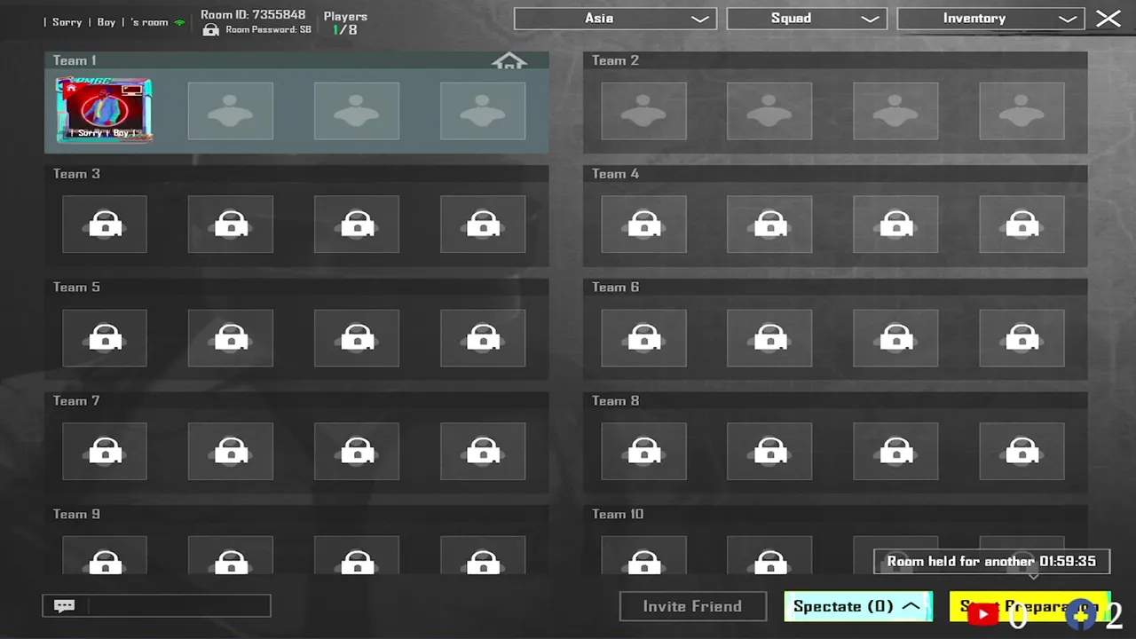Viewport: 1136px width, 639px height.
Task: Click the Team 8 header label
Action: tap(615, 401)
